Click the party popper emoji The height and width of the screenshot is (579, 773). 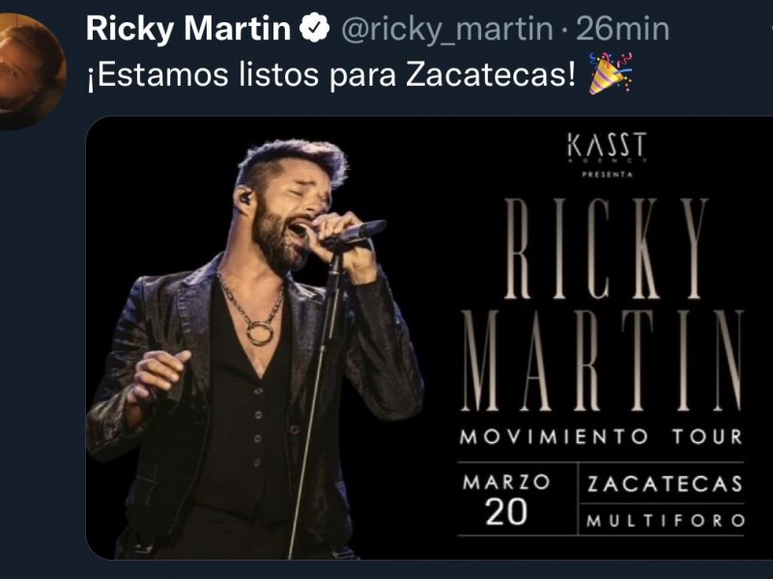611,74
